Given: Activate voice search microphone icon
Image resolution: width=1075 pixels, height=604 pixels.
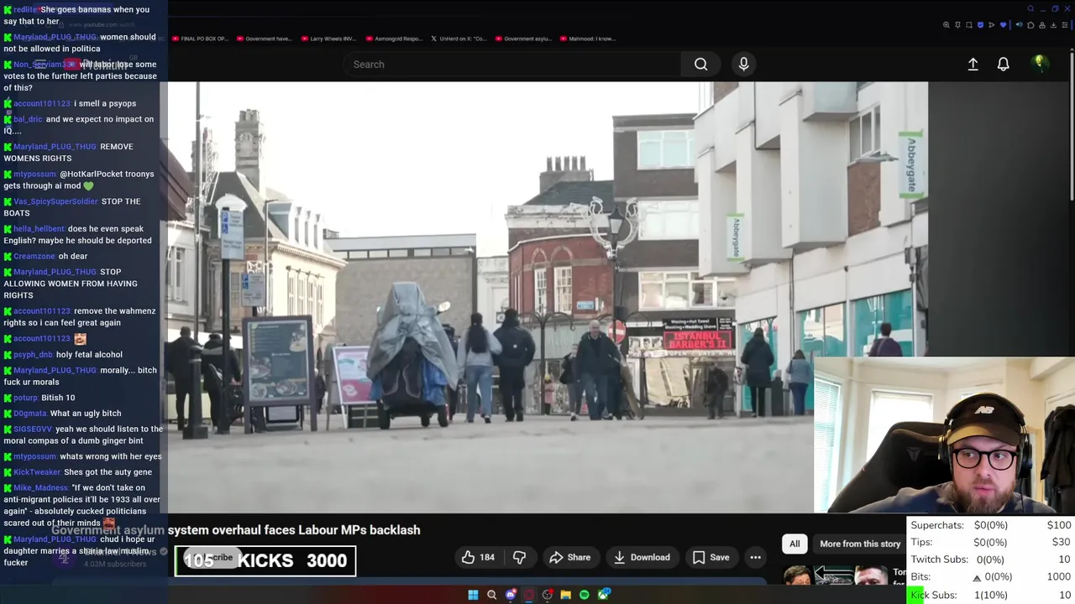Looking at the screenshot, I should [x=743, y=64].
